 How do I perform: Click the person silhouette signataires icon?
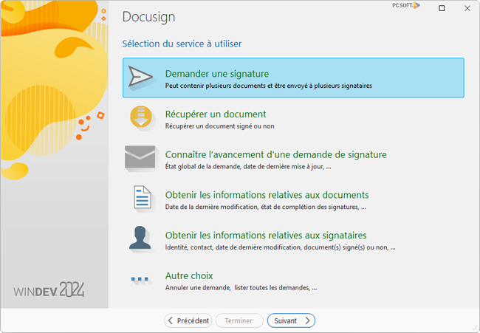[140, 238]
